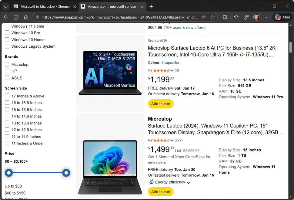
Task: Open Copilot Chat
Action: pos(282,17)
